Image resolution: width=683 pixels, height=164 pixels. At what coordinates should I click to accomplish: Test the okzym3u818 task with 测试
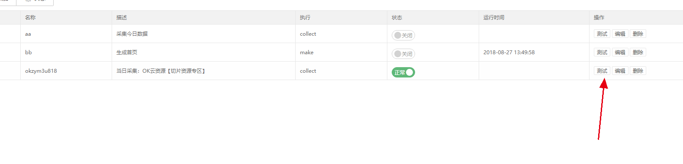602,71
